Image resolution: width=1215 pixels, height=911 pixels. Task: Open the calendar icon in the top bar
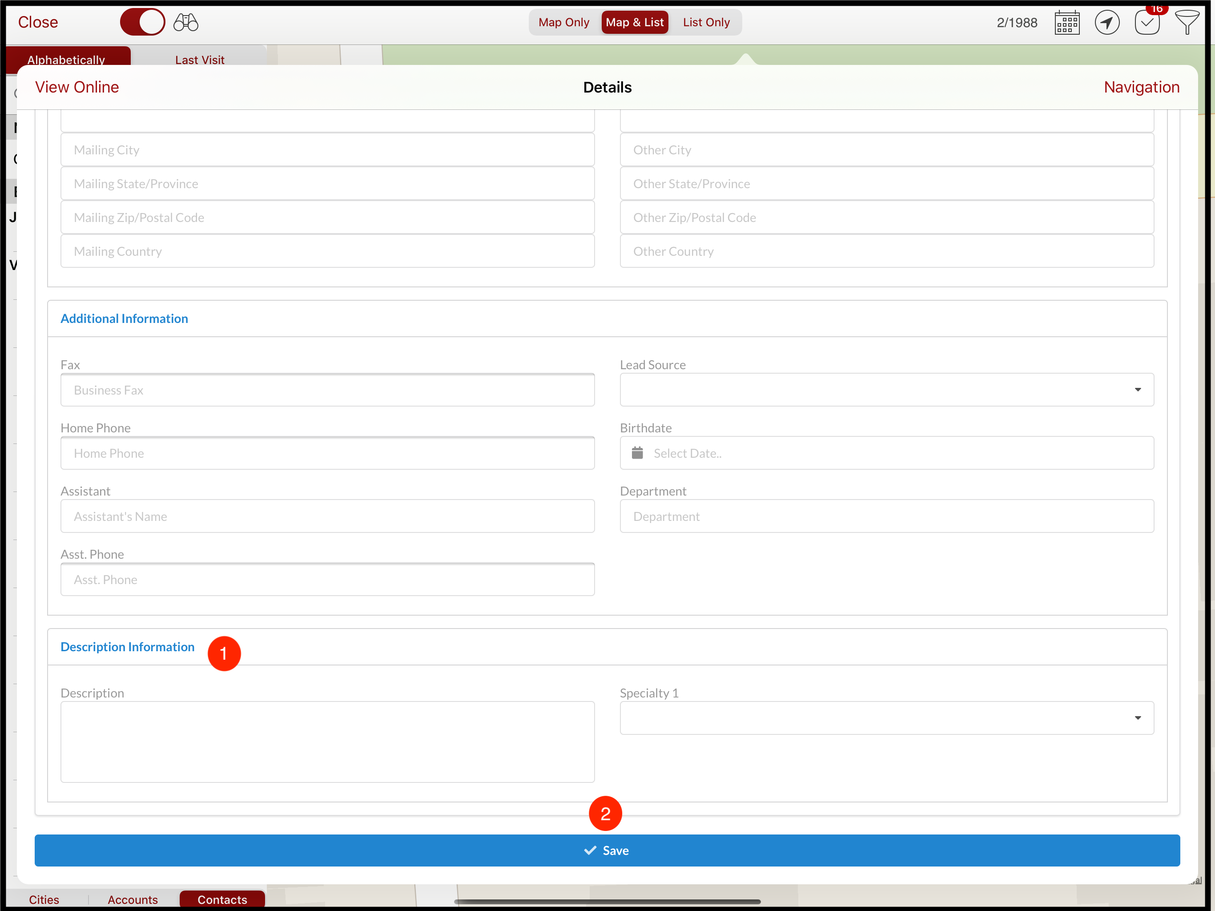point(1066,22)
